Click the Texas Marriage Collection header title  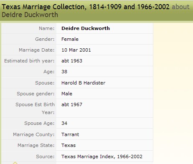coord(86,7)
